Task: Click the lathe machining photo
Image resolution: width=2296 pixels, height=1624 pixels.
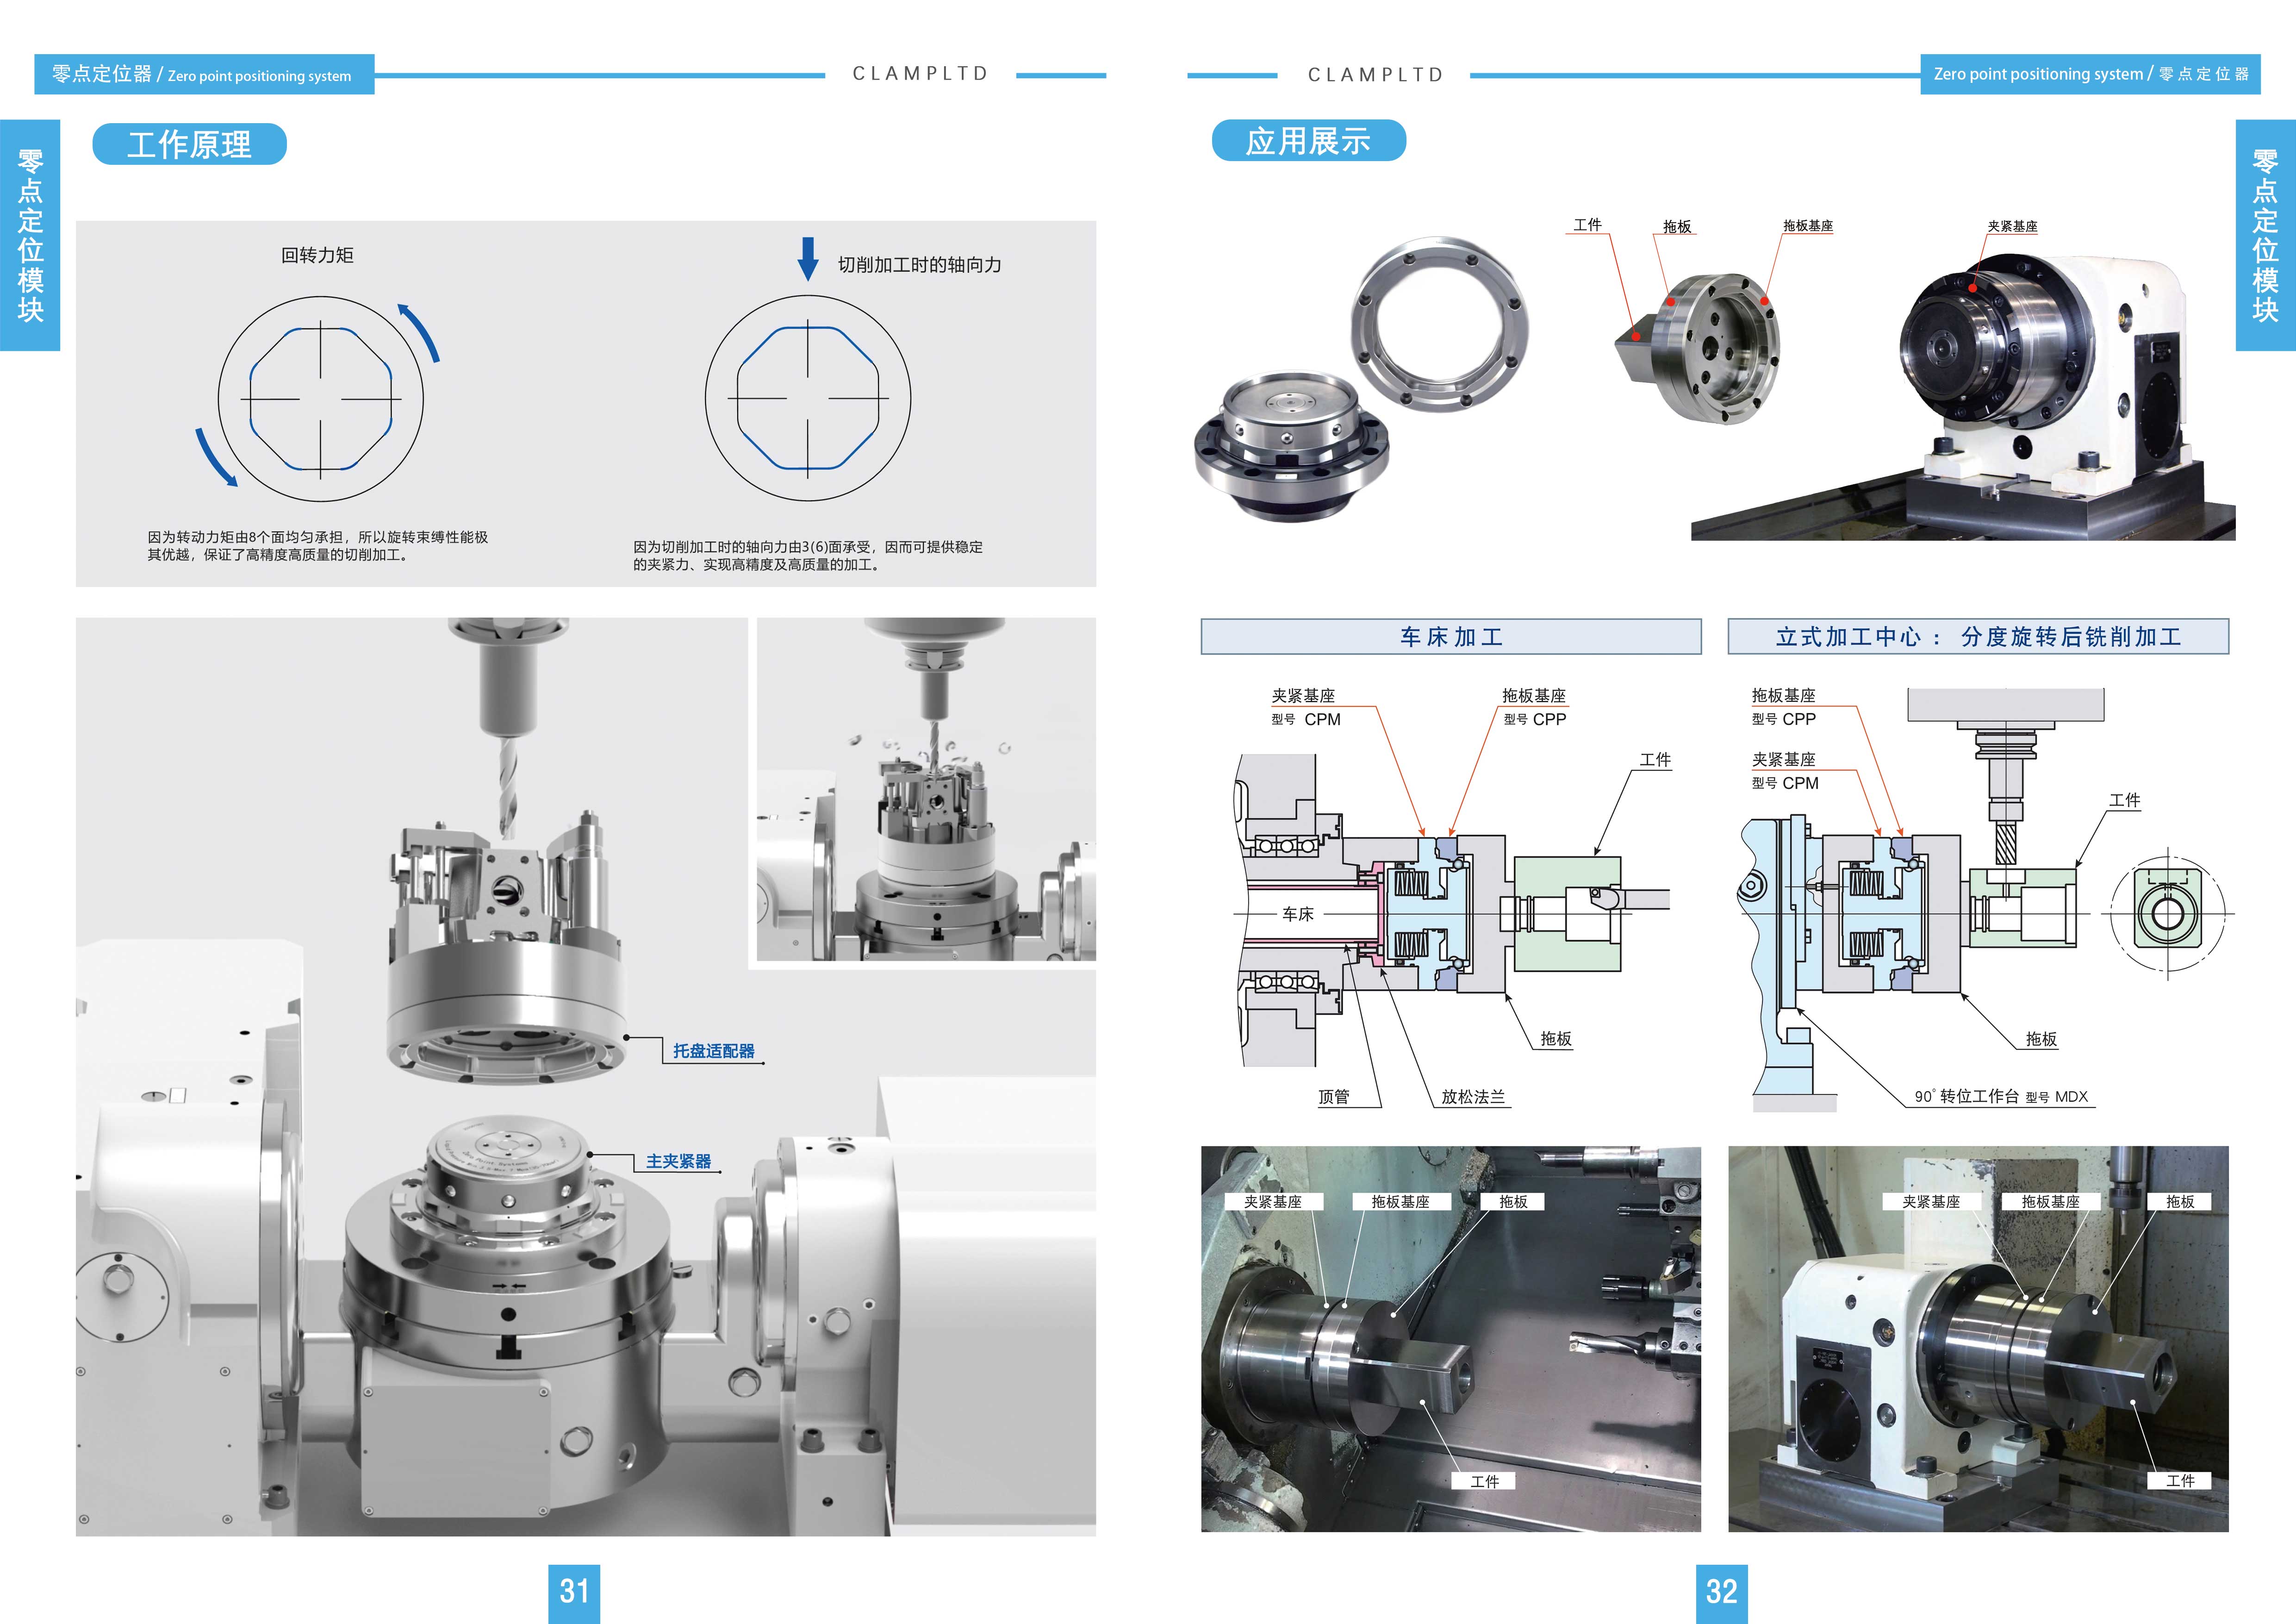Action: coord(1450,1339)
